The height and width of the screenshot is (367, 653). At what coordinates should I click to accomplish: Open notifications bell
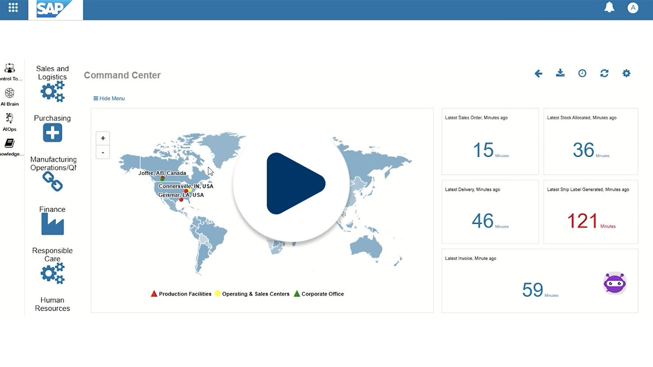[x=609, y=8]
